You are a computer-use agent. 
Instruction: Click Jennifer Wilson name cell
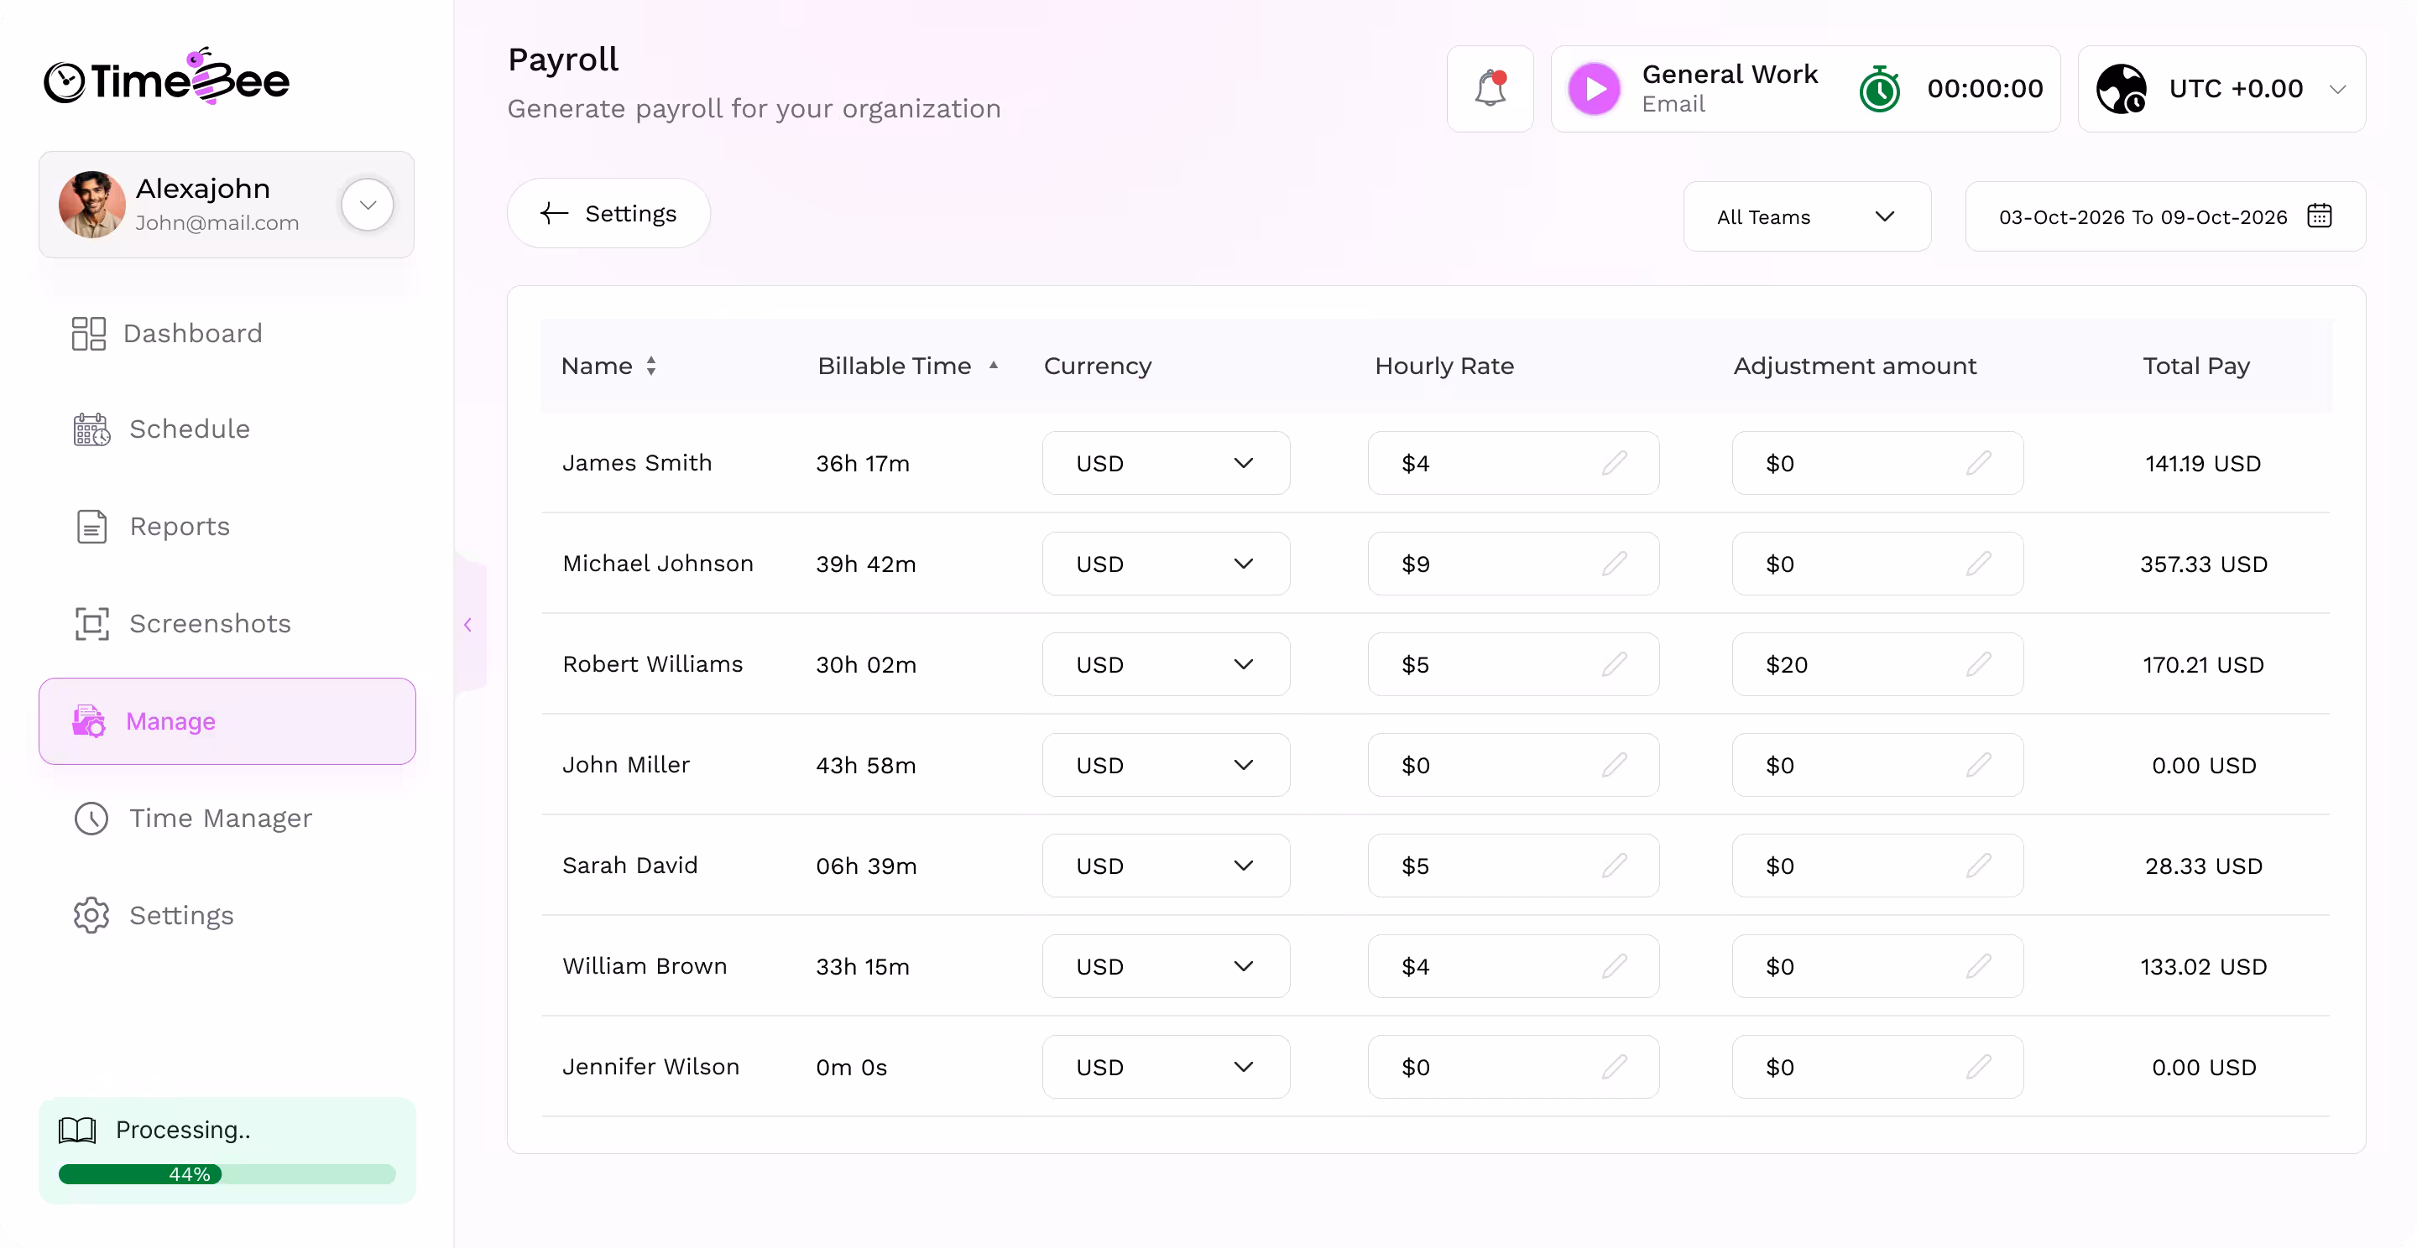650,1066
